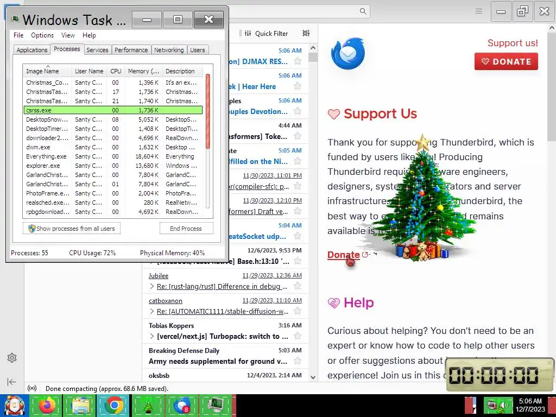
Task: Sort processes by CPU column
Action: click(116, 71)
